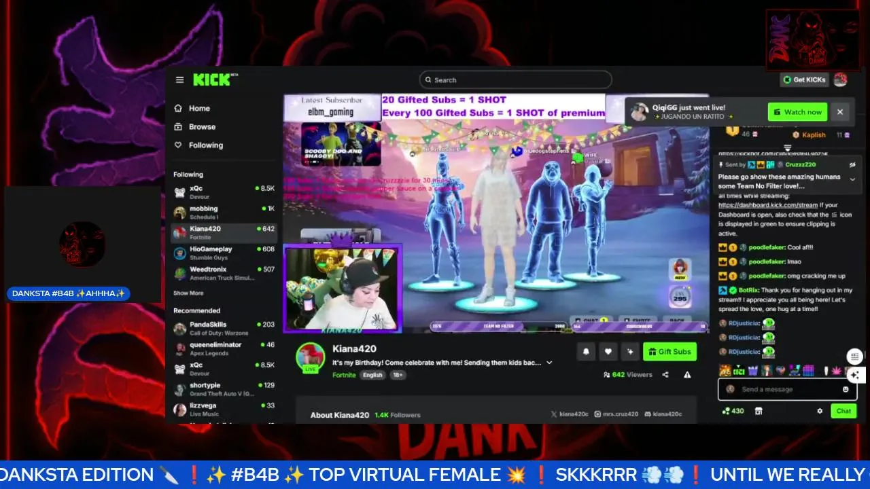870x489 pixels.
Task: Open mobbing channel in Following list
Action: pyautogui.click(x=224, y=213)
